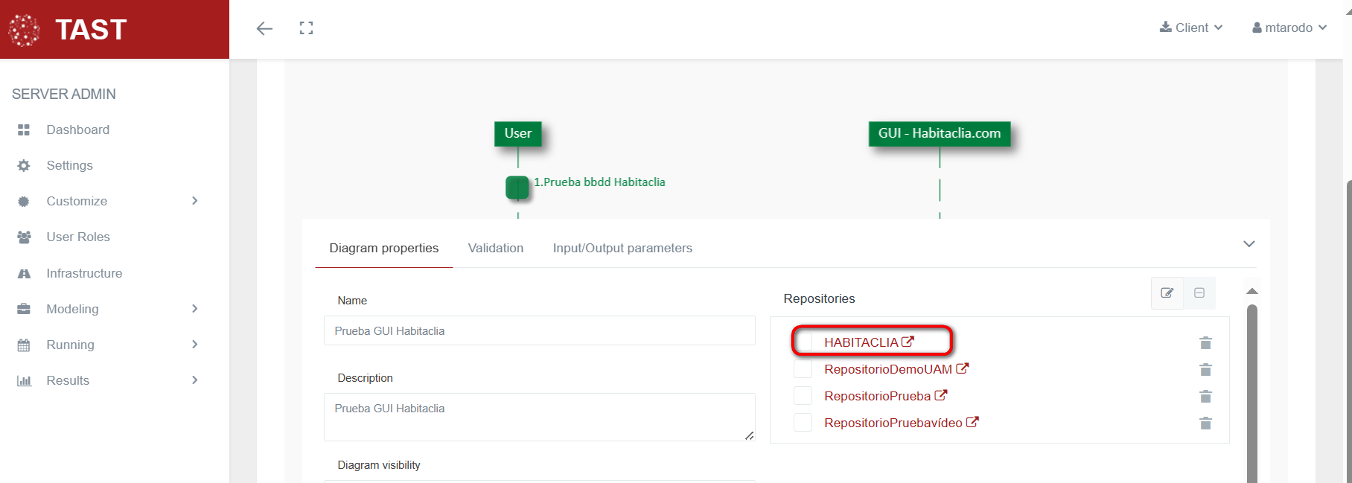Delete RepositorioDemoUAM using its trash icon
The image size is (1352, 483).
coord(1205,369)
